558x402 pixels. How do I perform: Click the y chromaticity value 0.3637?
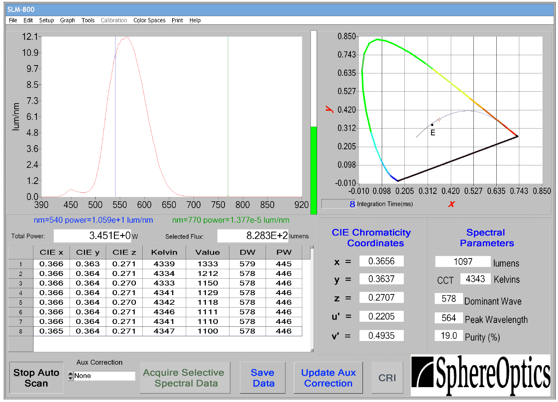[381, 279]
